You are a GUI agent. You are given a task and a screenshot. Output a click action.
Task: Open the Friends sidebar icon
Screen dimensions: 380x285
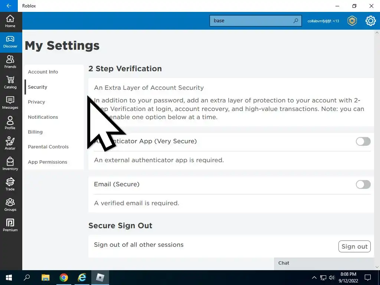(10, 62)
